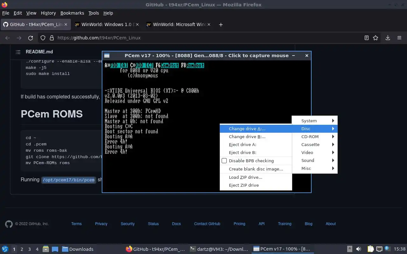The width and height of the screenshot is (407, 254).
Task: Open volume control in system tray
Action: tap(359, 249)
